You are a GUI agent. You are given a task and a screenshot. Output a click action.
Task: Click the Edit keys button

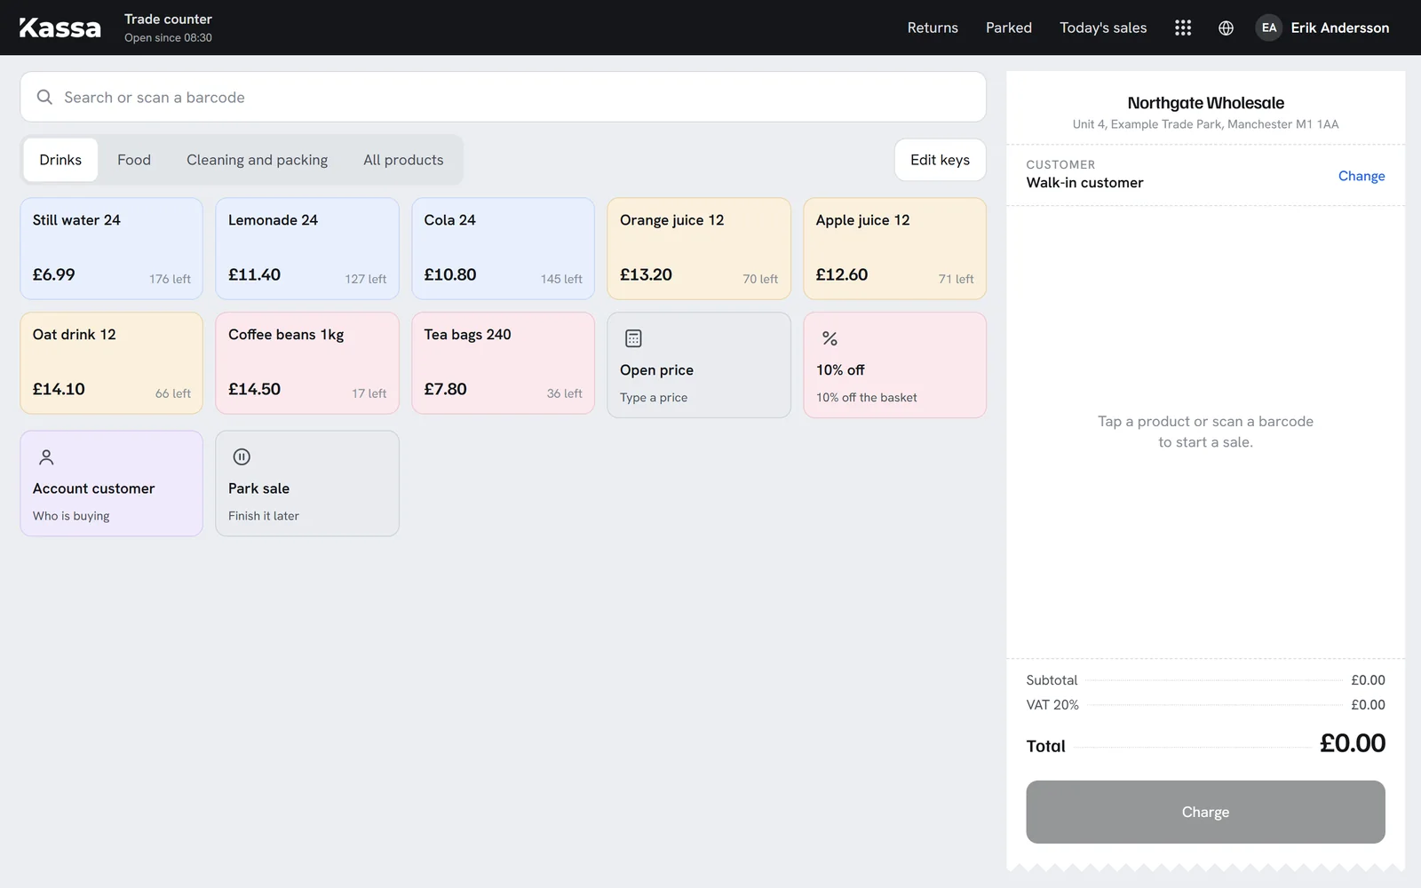[940, 160]
